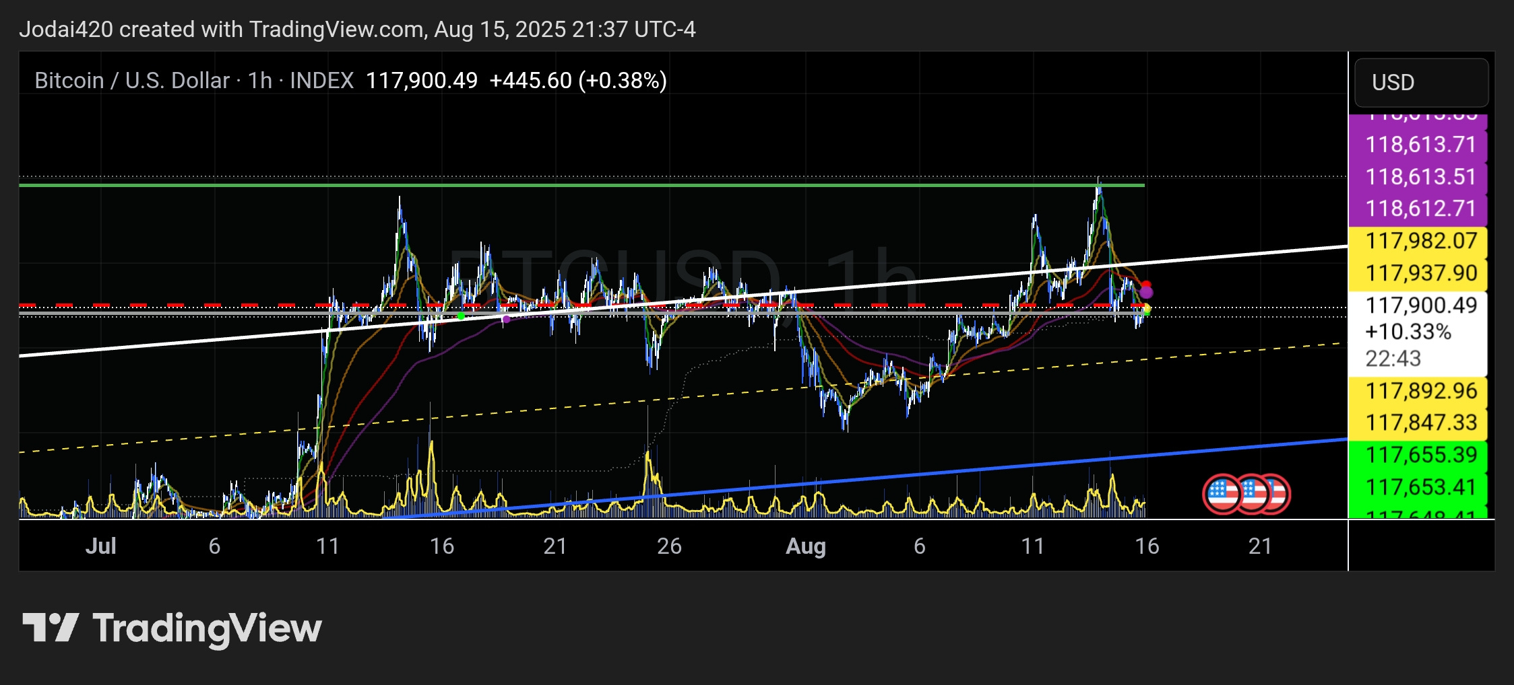
Task: Select the 118,613.51 purple price label
Action: click(1418, 177)
